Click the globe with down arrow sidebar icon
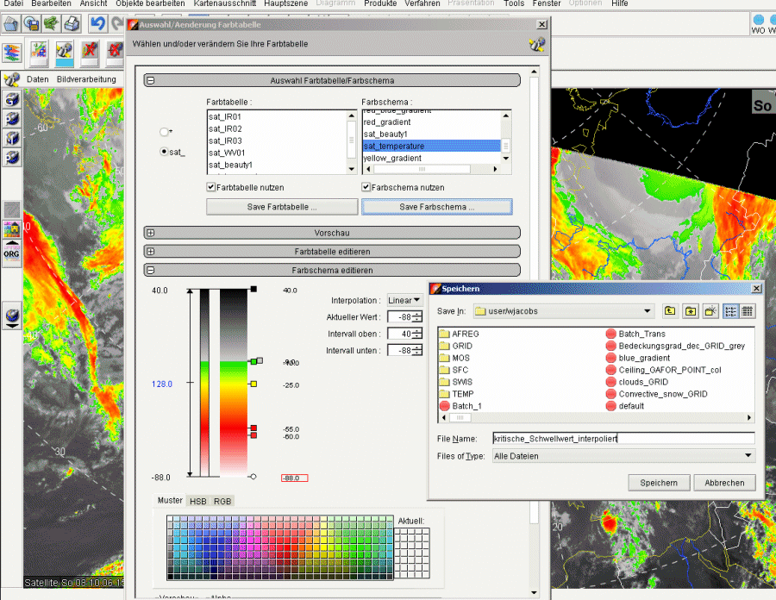Screen dimensions: 776x600 coord(12,316)
